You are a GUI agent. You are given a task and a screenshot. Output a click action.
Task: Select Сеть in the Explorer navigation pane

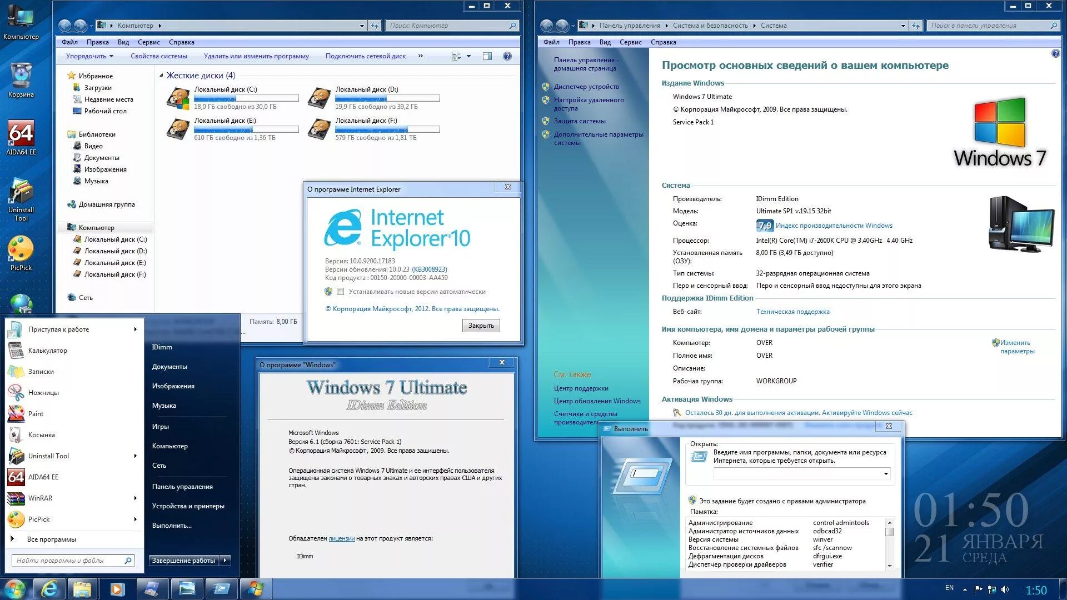pos(86,298)
